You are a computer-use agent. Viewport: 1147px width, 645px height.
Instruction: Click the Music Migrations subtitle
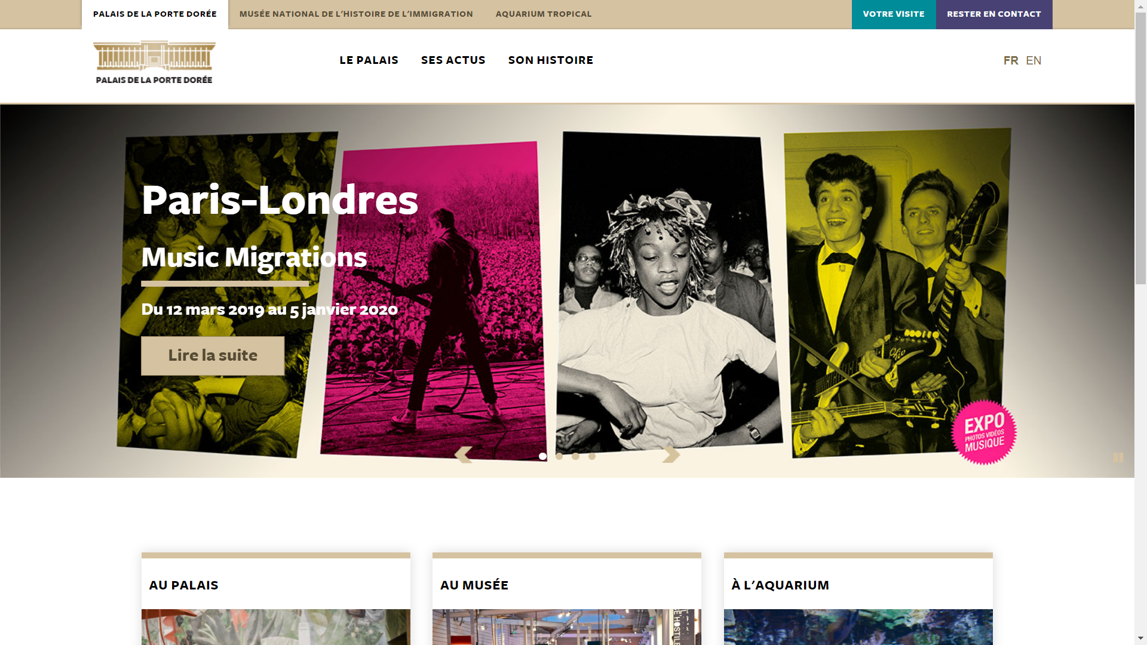tap(254, 257)
